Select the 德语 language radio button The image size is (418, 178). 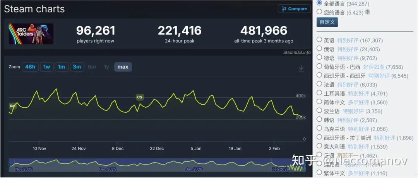coord(319,57)
